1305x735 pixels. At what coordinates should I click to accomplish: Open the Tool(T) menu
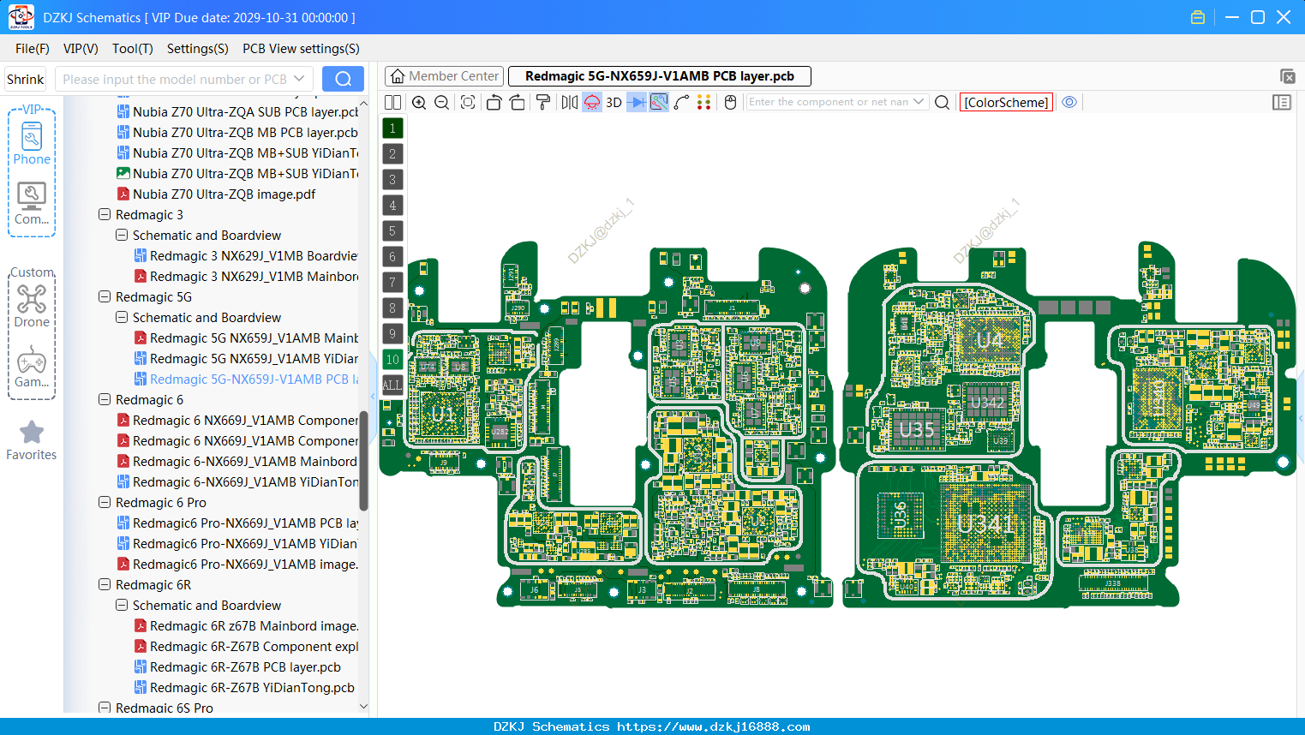click(x=133, y=49)
